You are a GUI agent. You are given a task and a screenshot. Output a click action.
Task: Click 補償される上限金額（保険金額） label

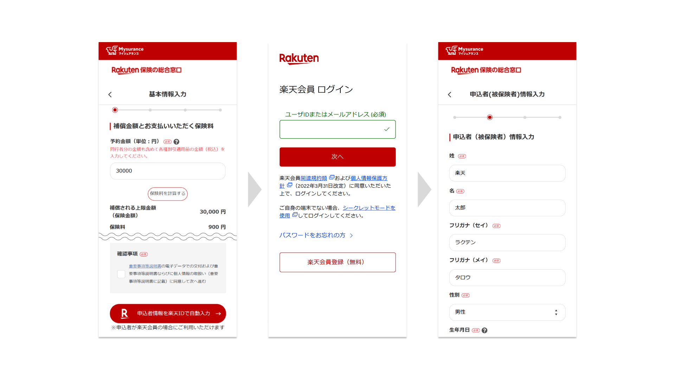[133, 212]
